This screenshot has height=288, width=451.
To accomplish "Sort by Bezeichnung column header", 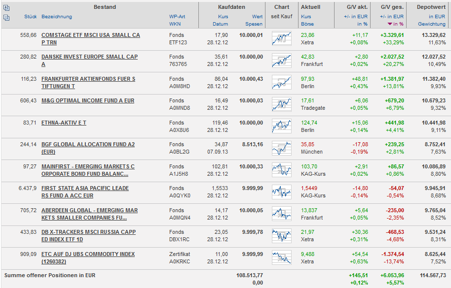I will pyautogui.click(x=57, y=17).
